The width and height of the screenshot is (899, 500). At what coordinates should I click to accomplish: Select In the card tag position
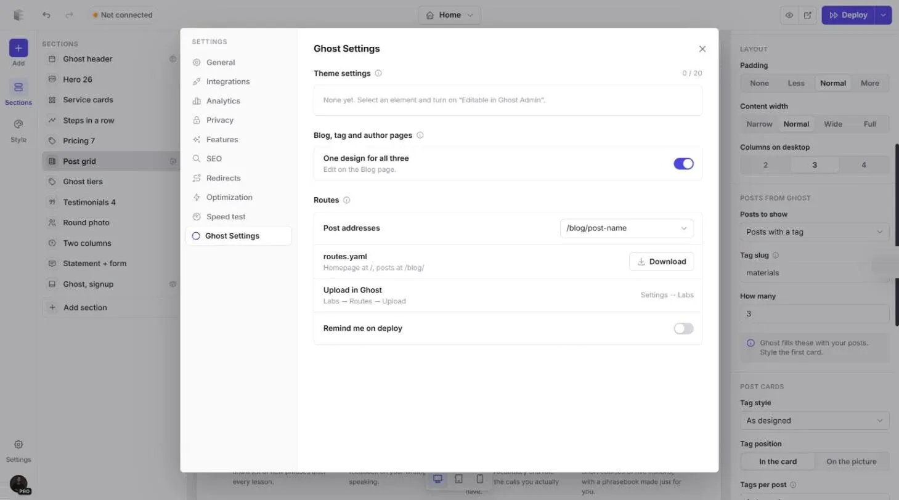pyautogui.click(x=778, y=461)
